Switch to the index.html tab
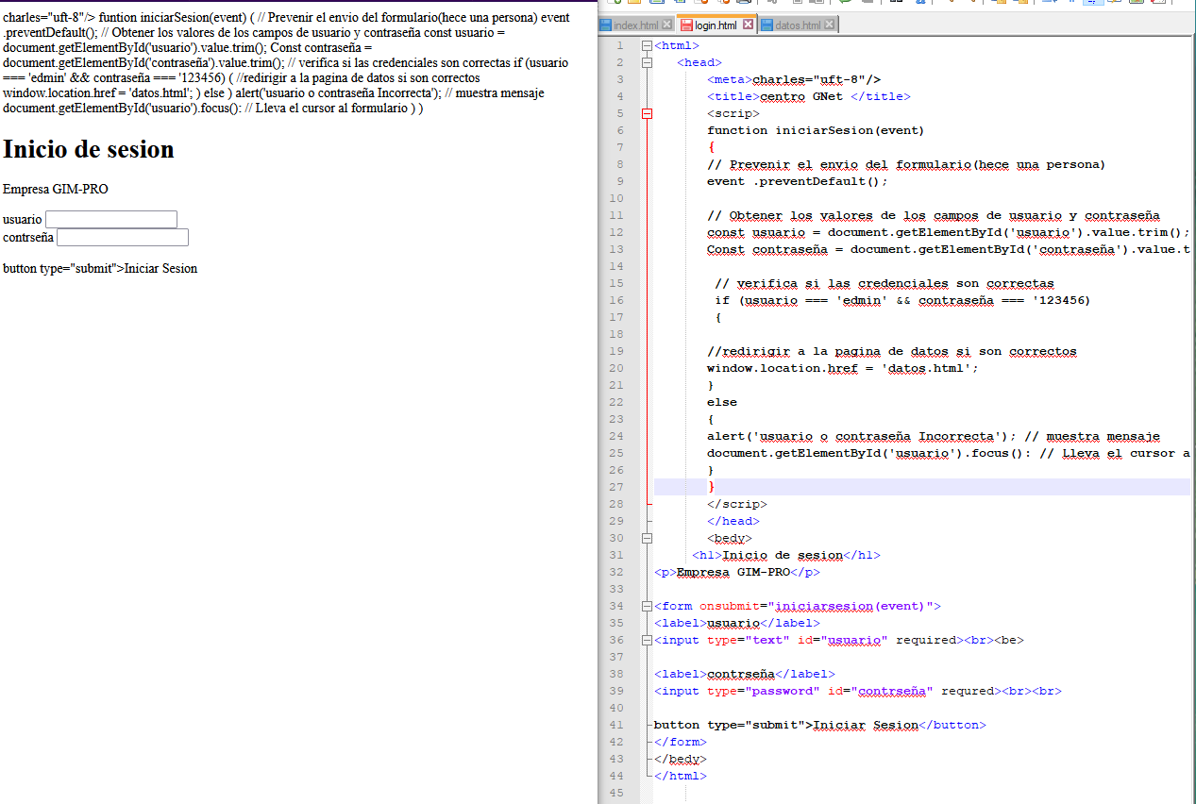Image resolution: width=1196 pixels, height=804 pixels. pyautogui.click(x=635, y=25)
